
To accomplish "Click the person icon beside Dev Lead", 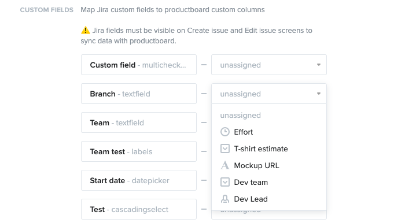I will tap(225, 199).
